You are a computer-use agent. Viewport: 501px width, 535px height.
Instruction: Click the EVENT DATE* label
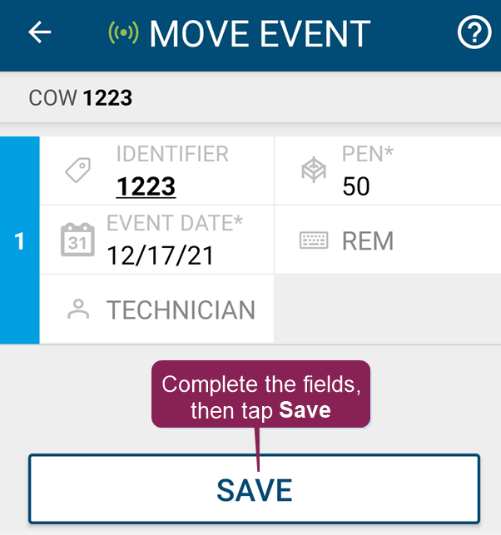(174, 223)
